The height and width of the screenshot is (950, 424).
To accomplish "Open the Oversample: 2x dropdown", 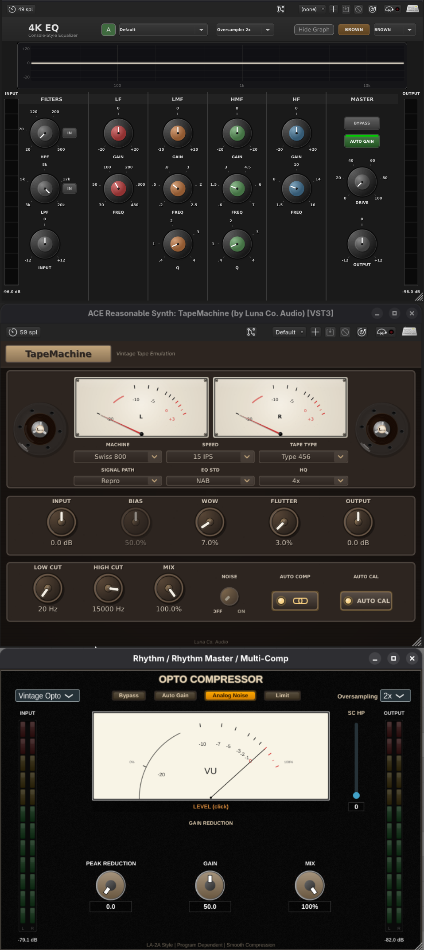I will [x=245, y=30].
